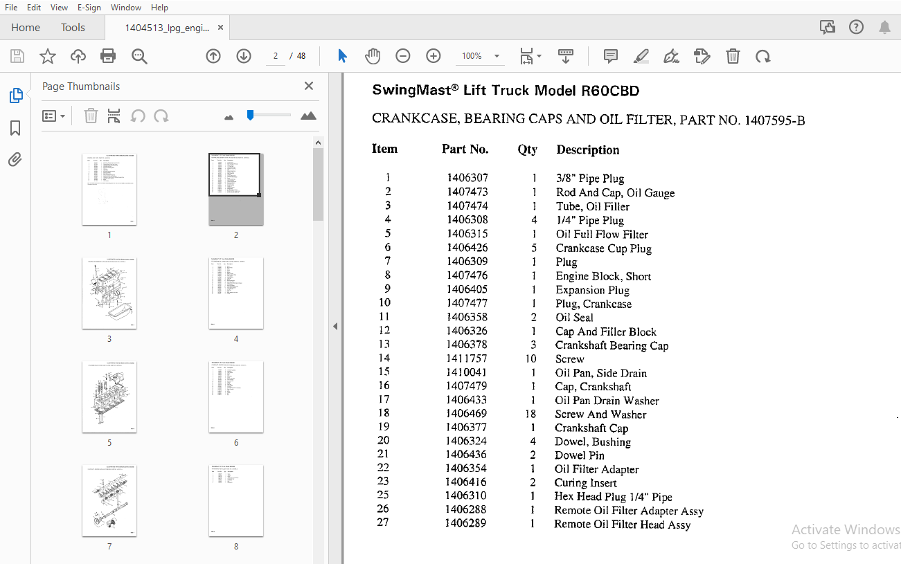Rotate thumbnails clockwise icon
This screenshot has width=901, height=564.
point(161,116)
